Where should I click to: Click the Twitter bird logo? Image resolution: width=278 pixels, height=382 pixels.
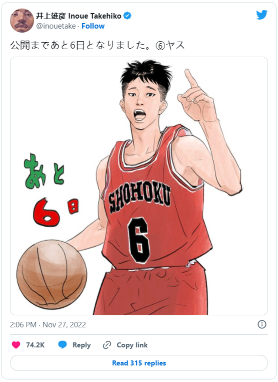click(261, 15)
